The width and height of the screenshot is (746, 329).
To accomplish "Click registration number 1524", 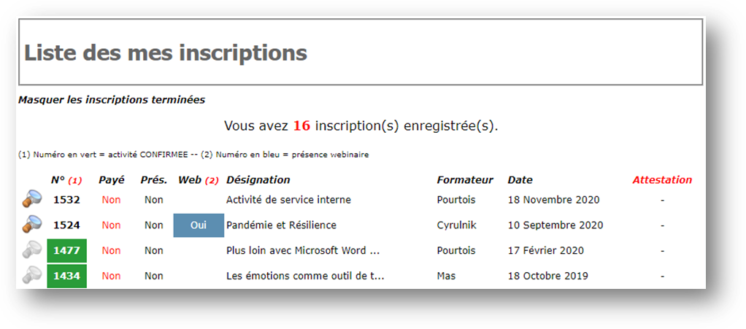I will pyautogui.click(x=66, y=225).
